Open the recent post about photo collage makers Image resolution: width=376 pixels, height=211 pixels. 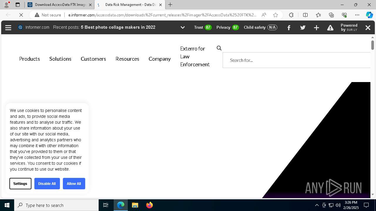click(x=118, y=27)
